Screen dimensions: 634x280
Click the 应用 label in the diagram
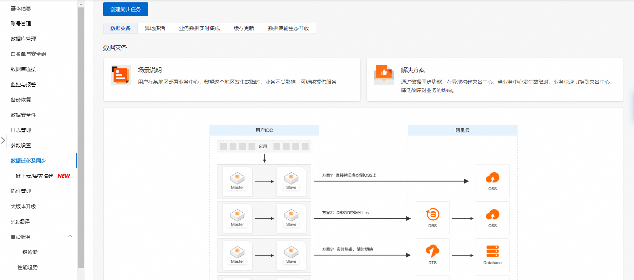263,146
